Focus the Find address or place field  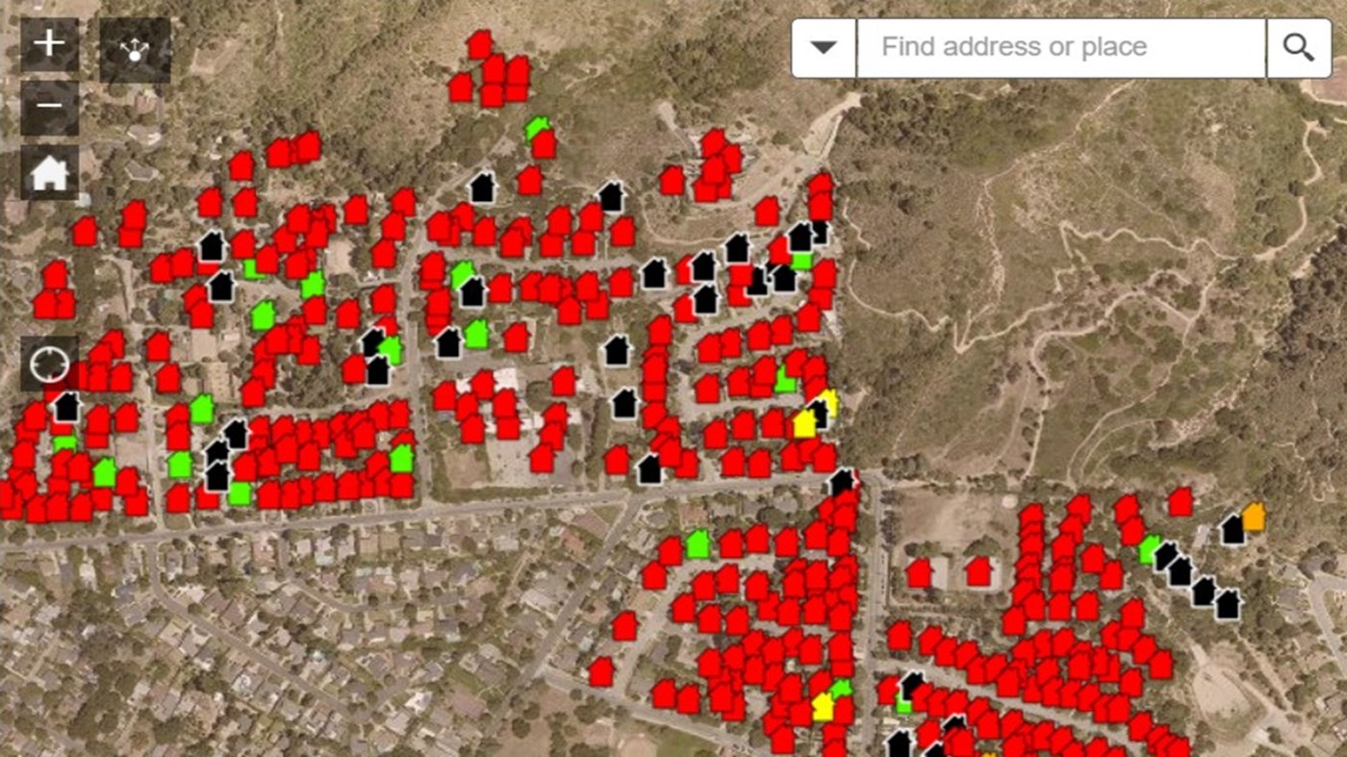tap(1060, 47)
